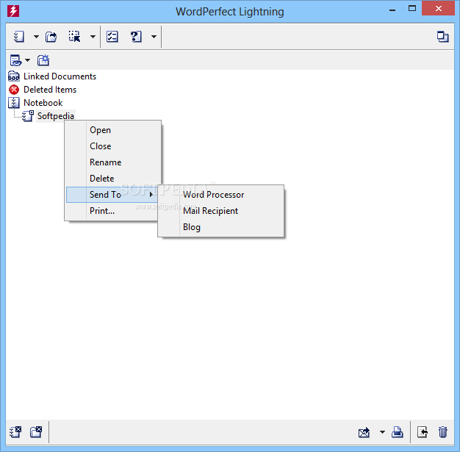Expand the Send mail dropdown arrow
This screenshot has height=452, width=460.
pos(382,432)
